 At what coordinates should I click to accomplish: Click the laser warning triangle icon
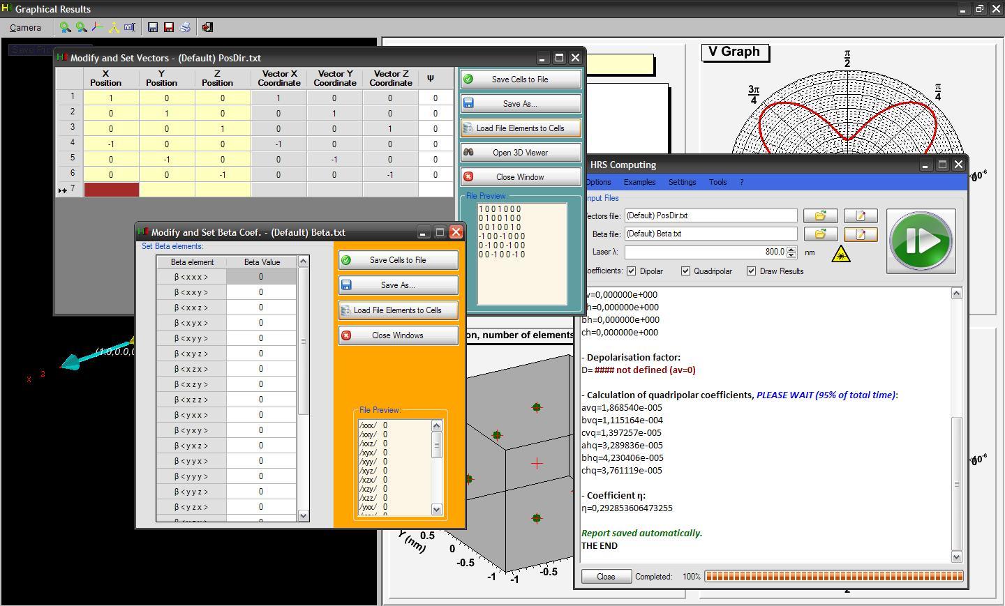click(841, 255)
